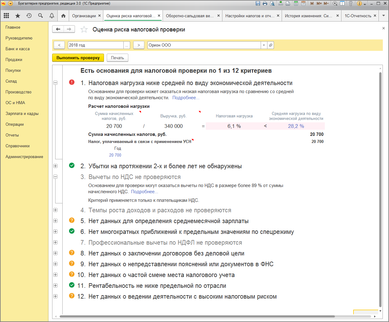Open the calculator icon in title bar

pos(296,3)
